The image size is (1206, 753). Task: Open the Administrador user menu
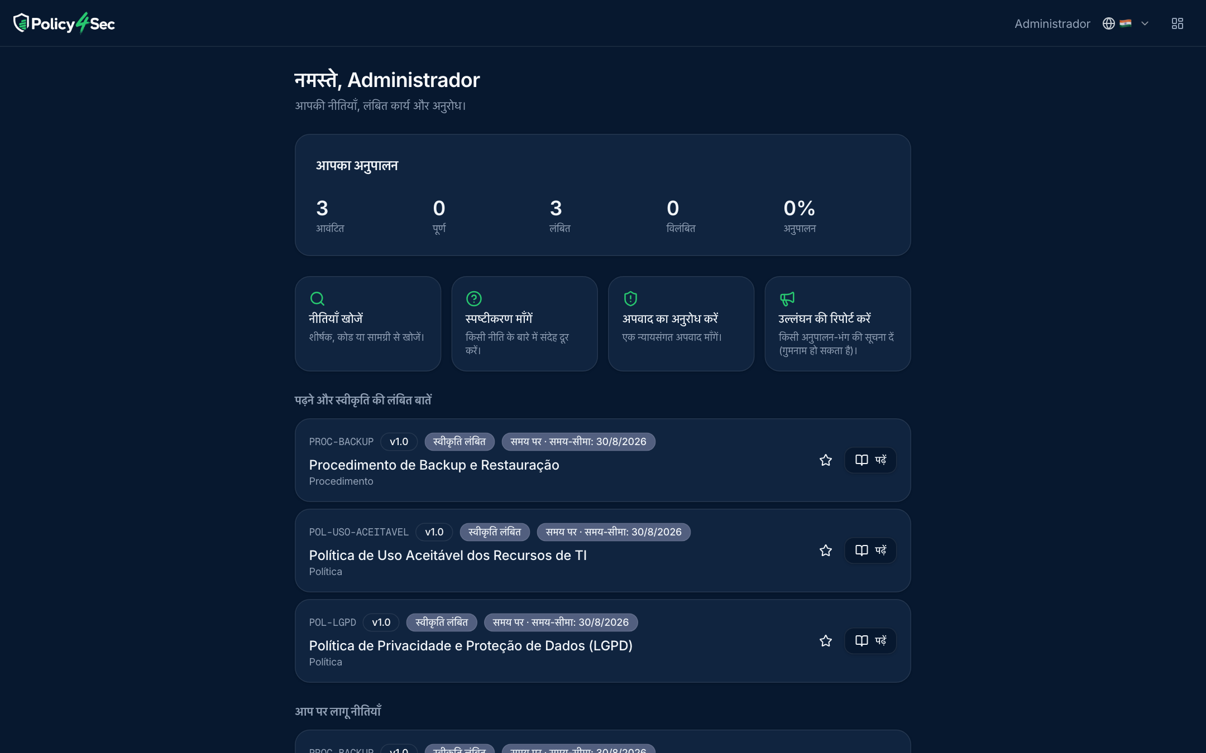(x=1052, y=23)
